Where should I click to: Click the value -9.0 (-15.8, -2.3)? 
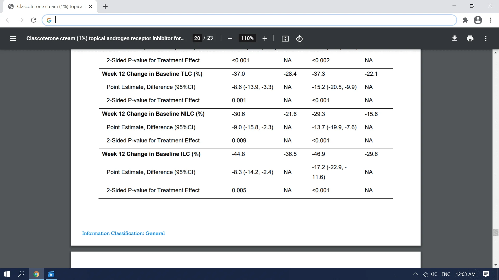252,127
